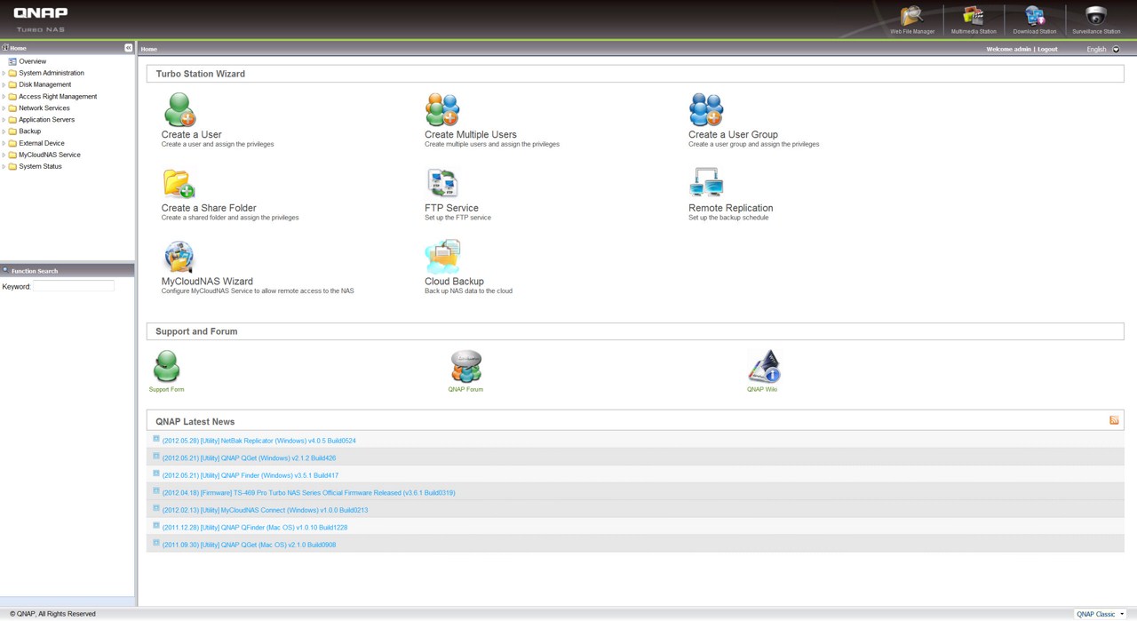Viewport: 1137px width, 621px height.
Task: Open the QNAP Forum icon
Action: tap(465, 366)
